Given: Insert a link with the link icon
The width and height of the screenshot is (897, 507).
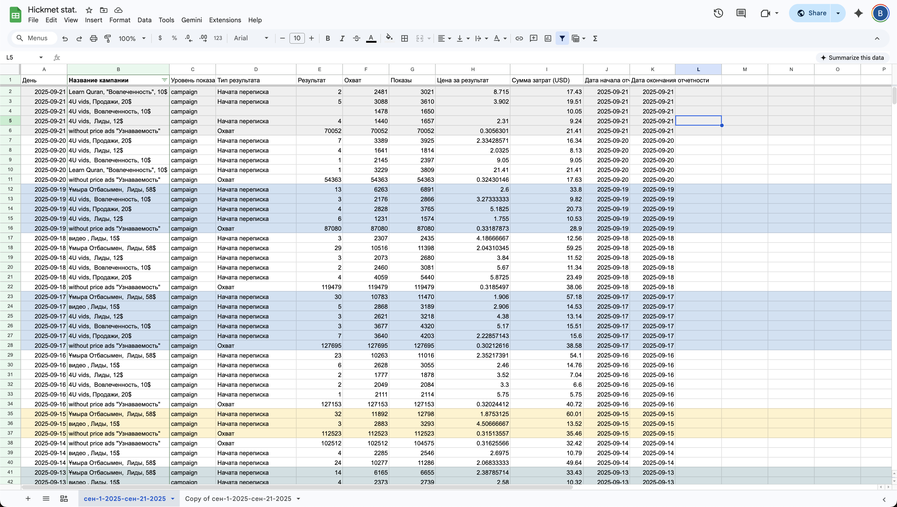Looking at the screenshot, I should 519,38.
